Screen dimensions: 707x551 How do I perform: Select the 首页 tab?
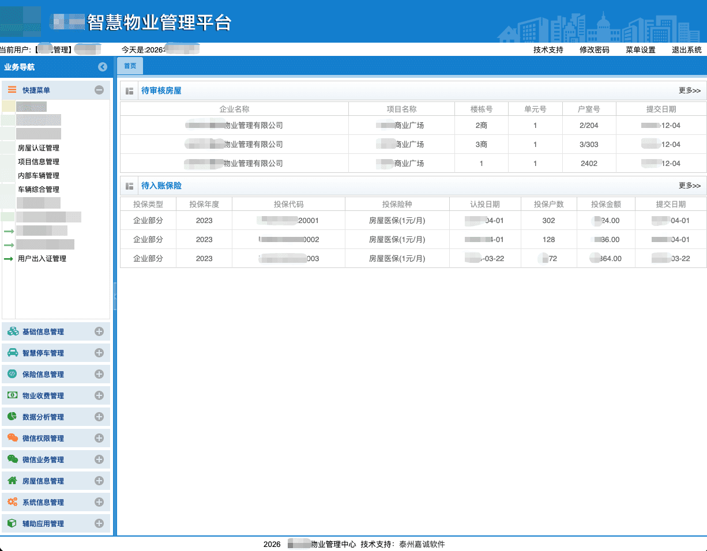point(130,66)
